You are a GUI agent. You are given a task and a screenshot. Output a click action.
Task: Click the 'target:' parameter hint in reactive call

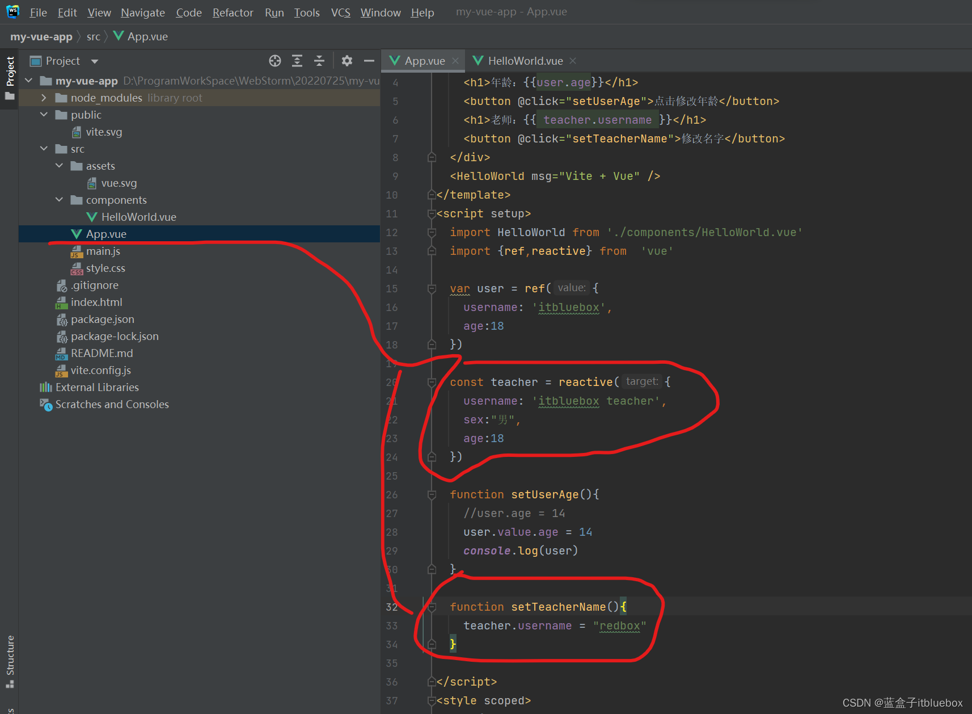pos(642,381)
